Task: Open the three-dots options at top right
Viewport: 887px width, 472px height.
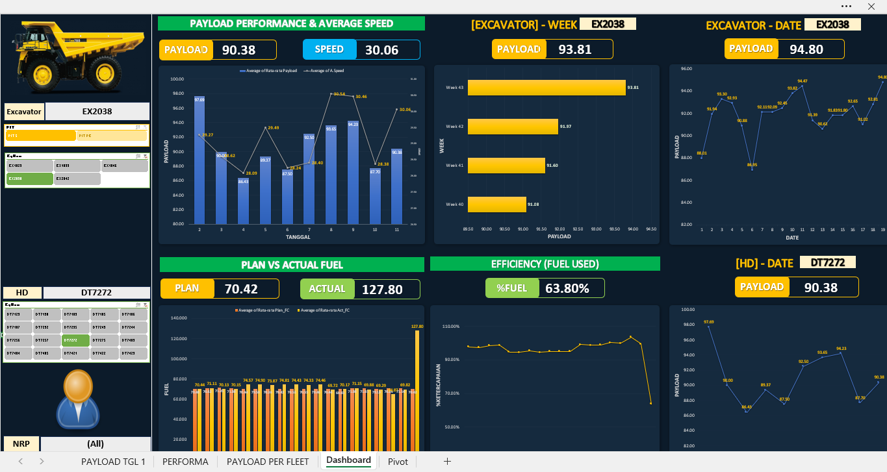Action: pos(846,6)
